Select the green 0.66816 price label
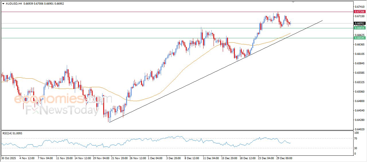 point(360,28)
